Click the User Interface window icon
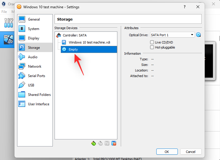The width and height of the screenshot is (220, 160). point(22,104)
